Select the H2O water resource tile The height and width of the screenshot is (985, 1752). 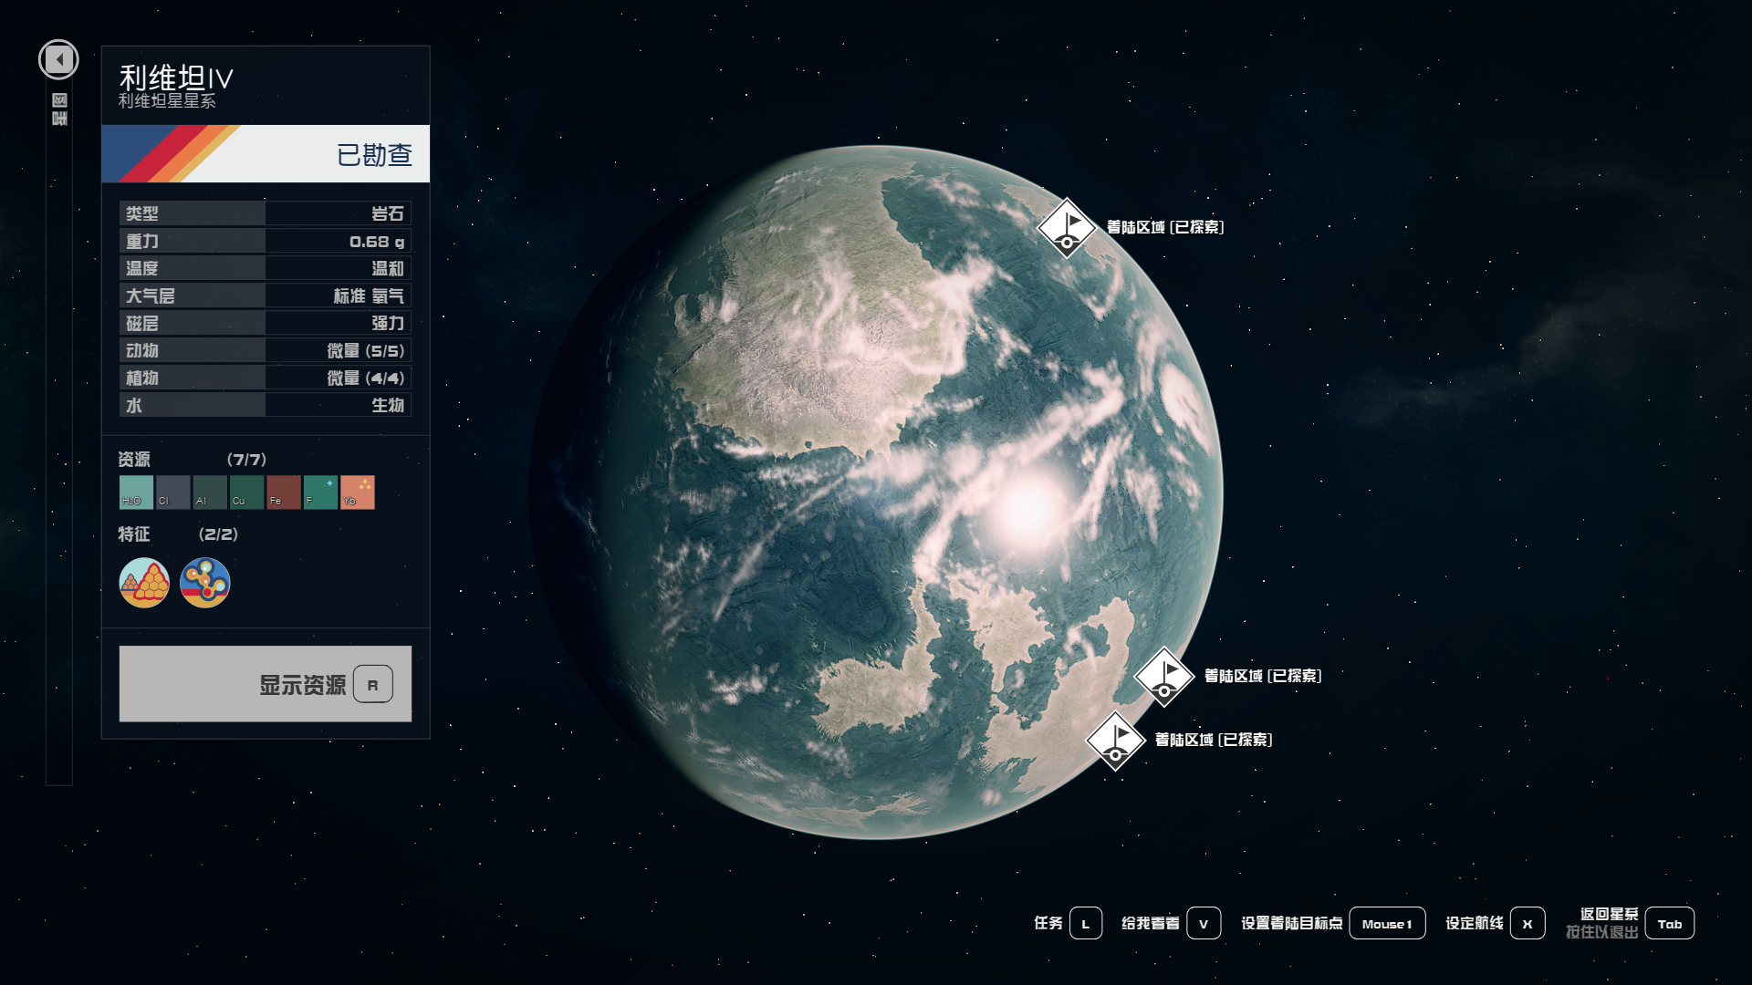pyautogui.click(x=136, y=493)
